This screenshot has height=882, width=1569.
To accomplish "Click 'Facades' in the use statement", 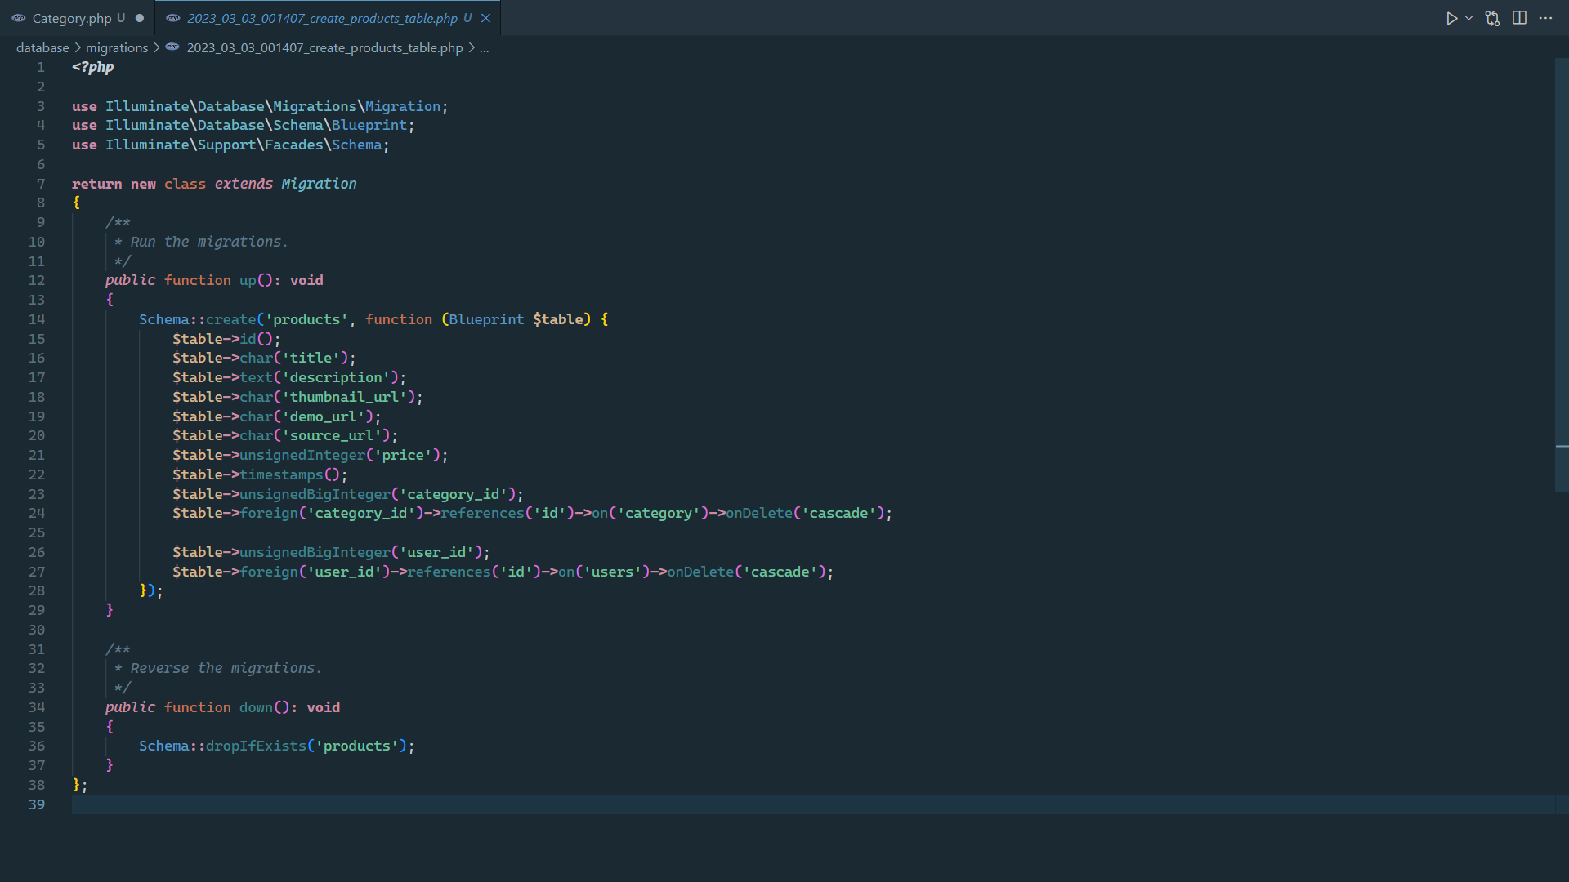I will [293, 145].
